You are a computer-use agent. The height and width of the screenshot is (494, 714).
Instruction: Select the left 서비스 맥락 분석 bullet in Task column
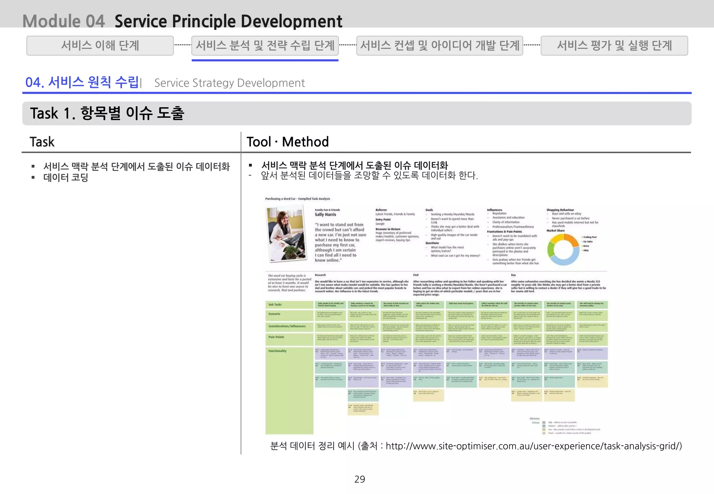coord(136,167)
